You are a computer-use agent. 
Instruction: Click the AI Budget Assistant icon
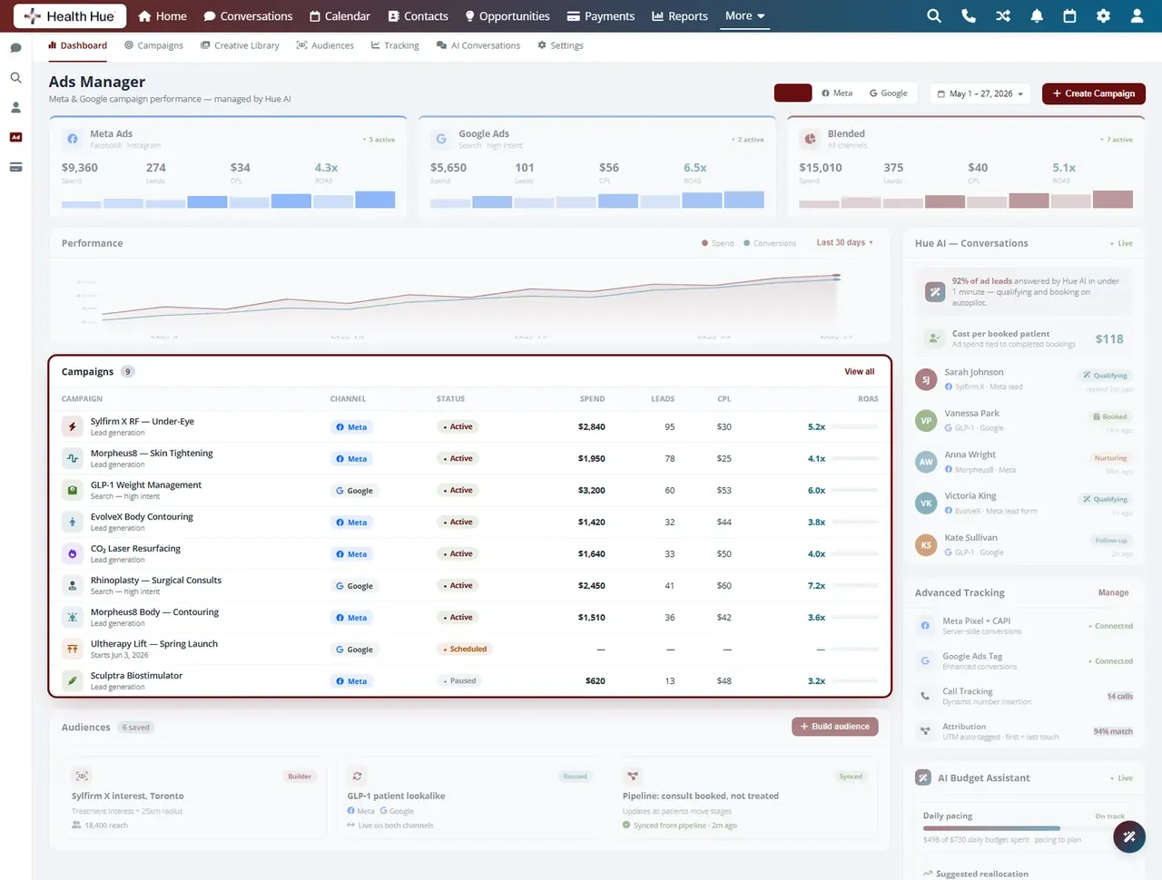pyautogui.click(x=923, y=777)
